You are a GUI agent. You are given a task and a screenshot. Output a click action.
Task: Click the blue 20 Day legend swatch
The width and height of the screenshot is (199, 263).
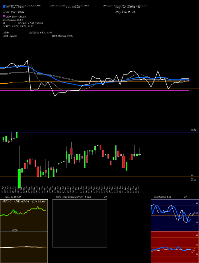point(4,7)
